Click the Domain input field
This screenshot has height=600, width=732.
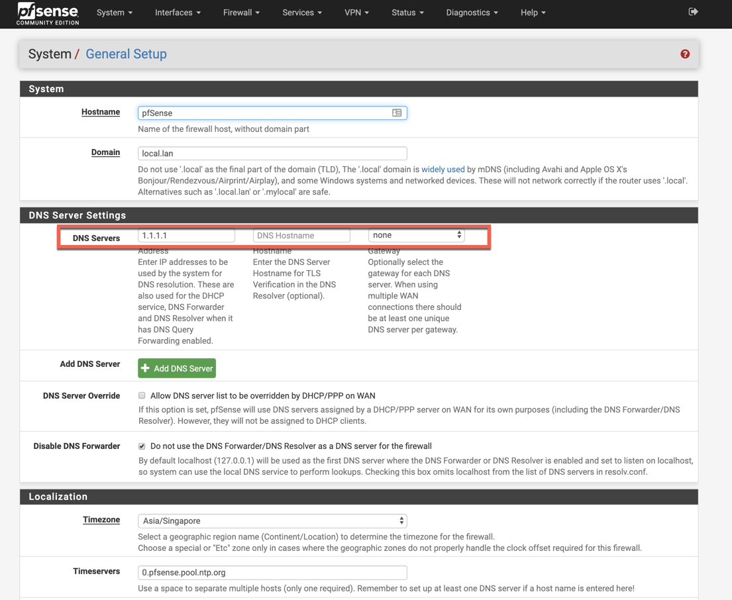tap(272, 154)
